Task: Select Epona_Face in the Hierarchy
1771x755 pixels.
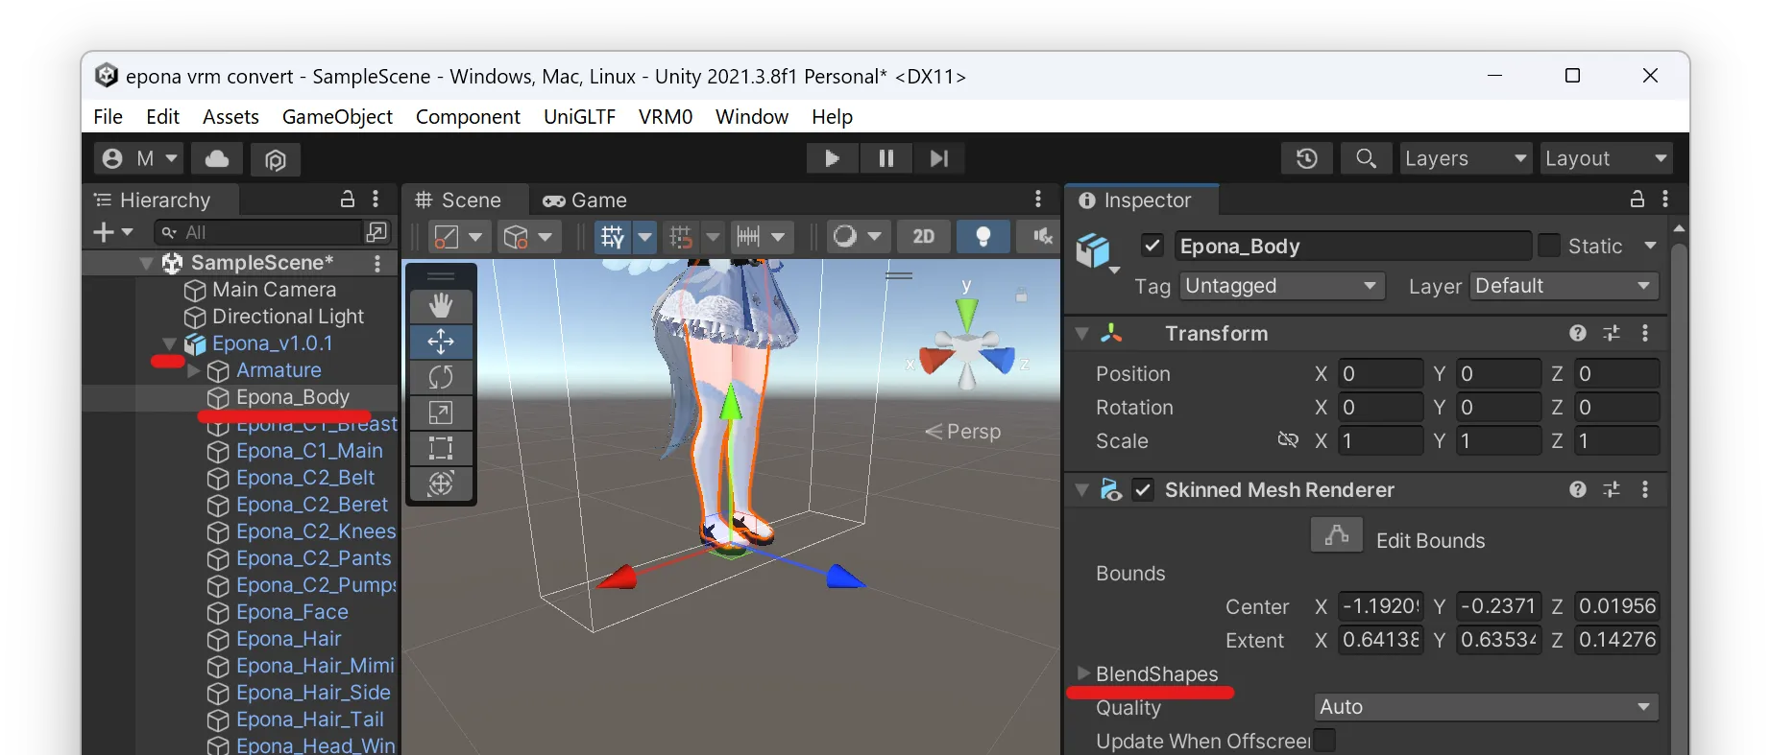Action: [292, 612]
